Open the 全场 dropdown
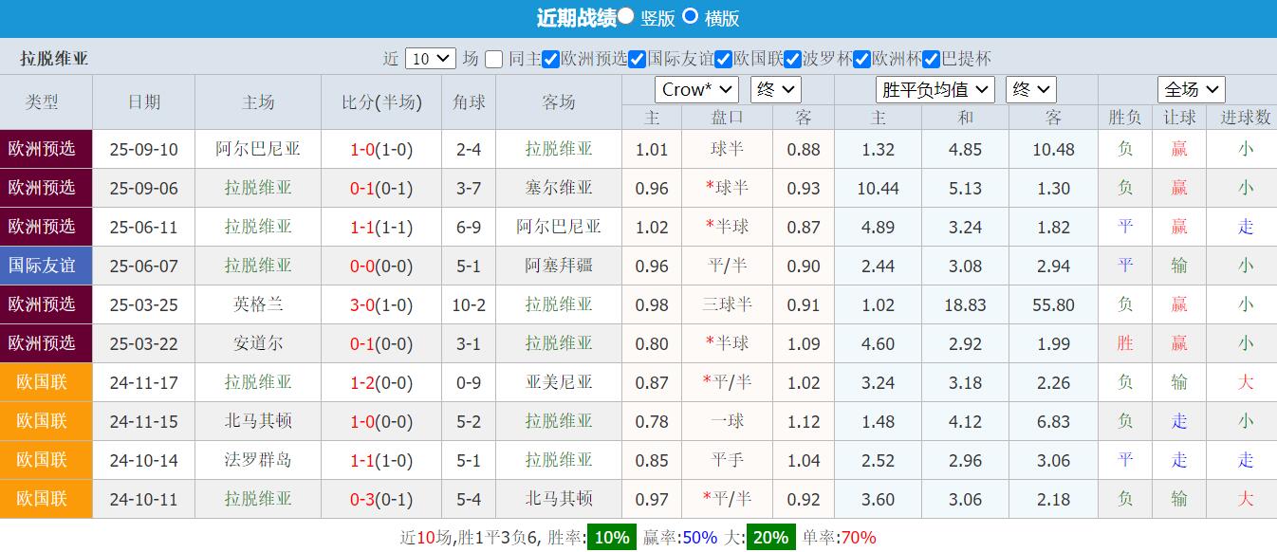 (x=1192, y=89)
